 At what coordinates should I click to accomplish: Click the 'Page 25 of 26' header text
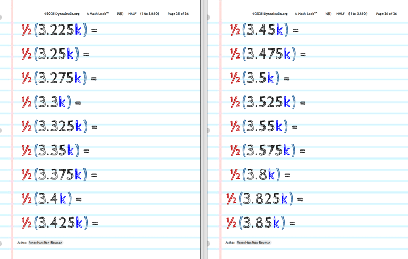pos(178,14)
